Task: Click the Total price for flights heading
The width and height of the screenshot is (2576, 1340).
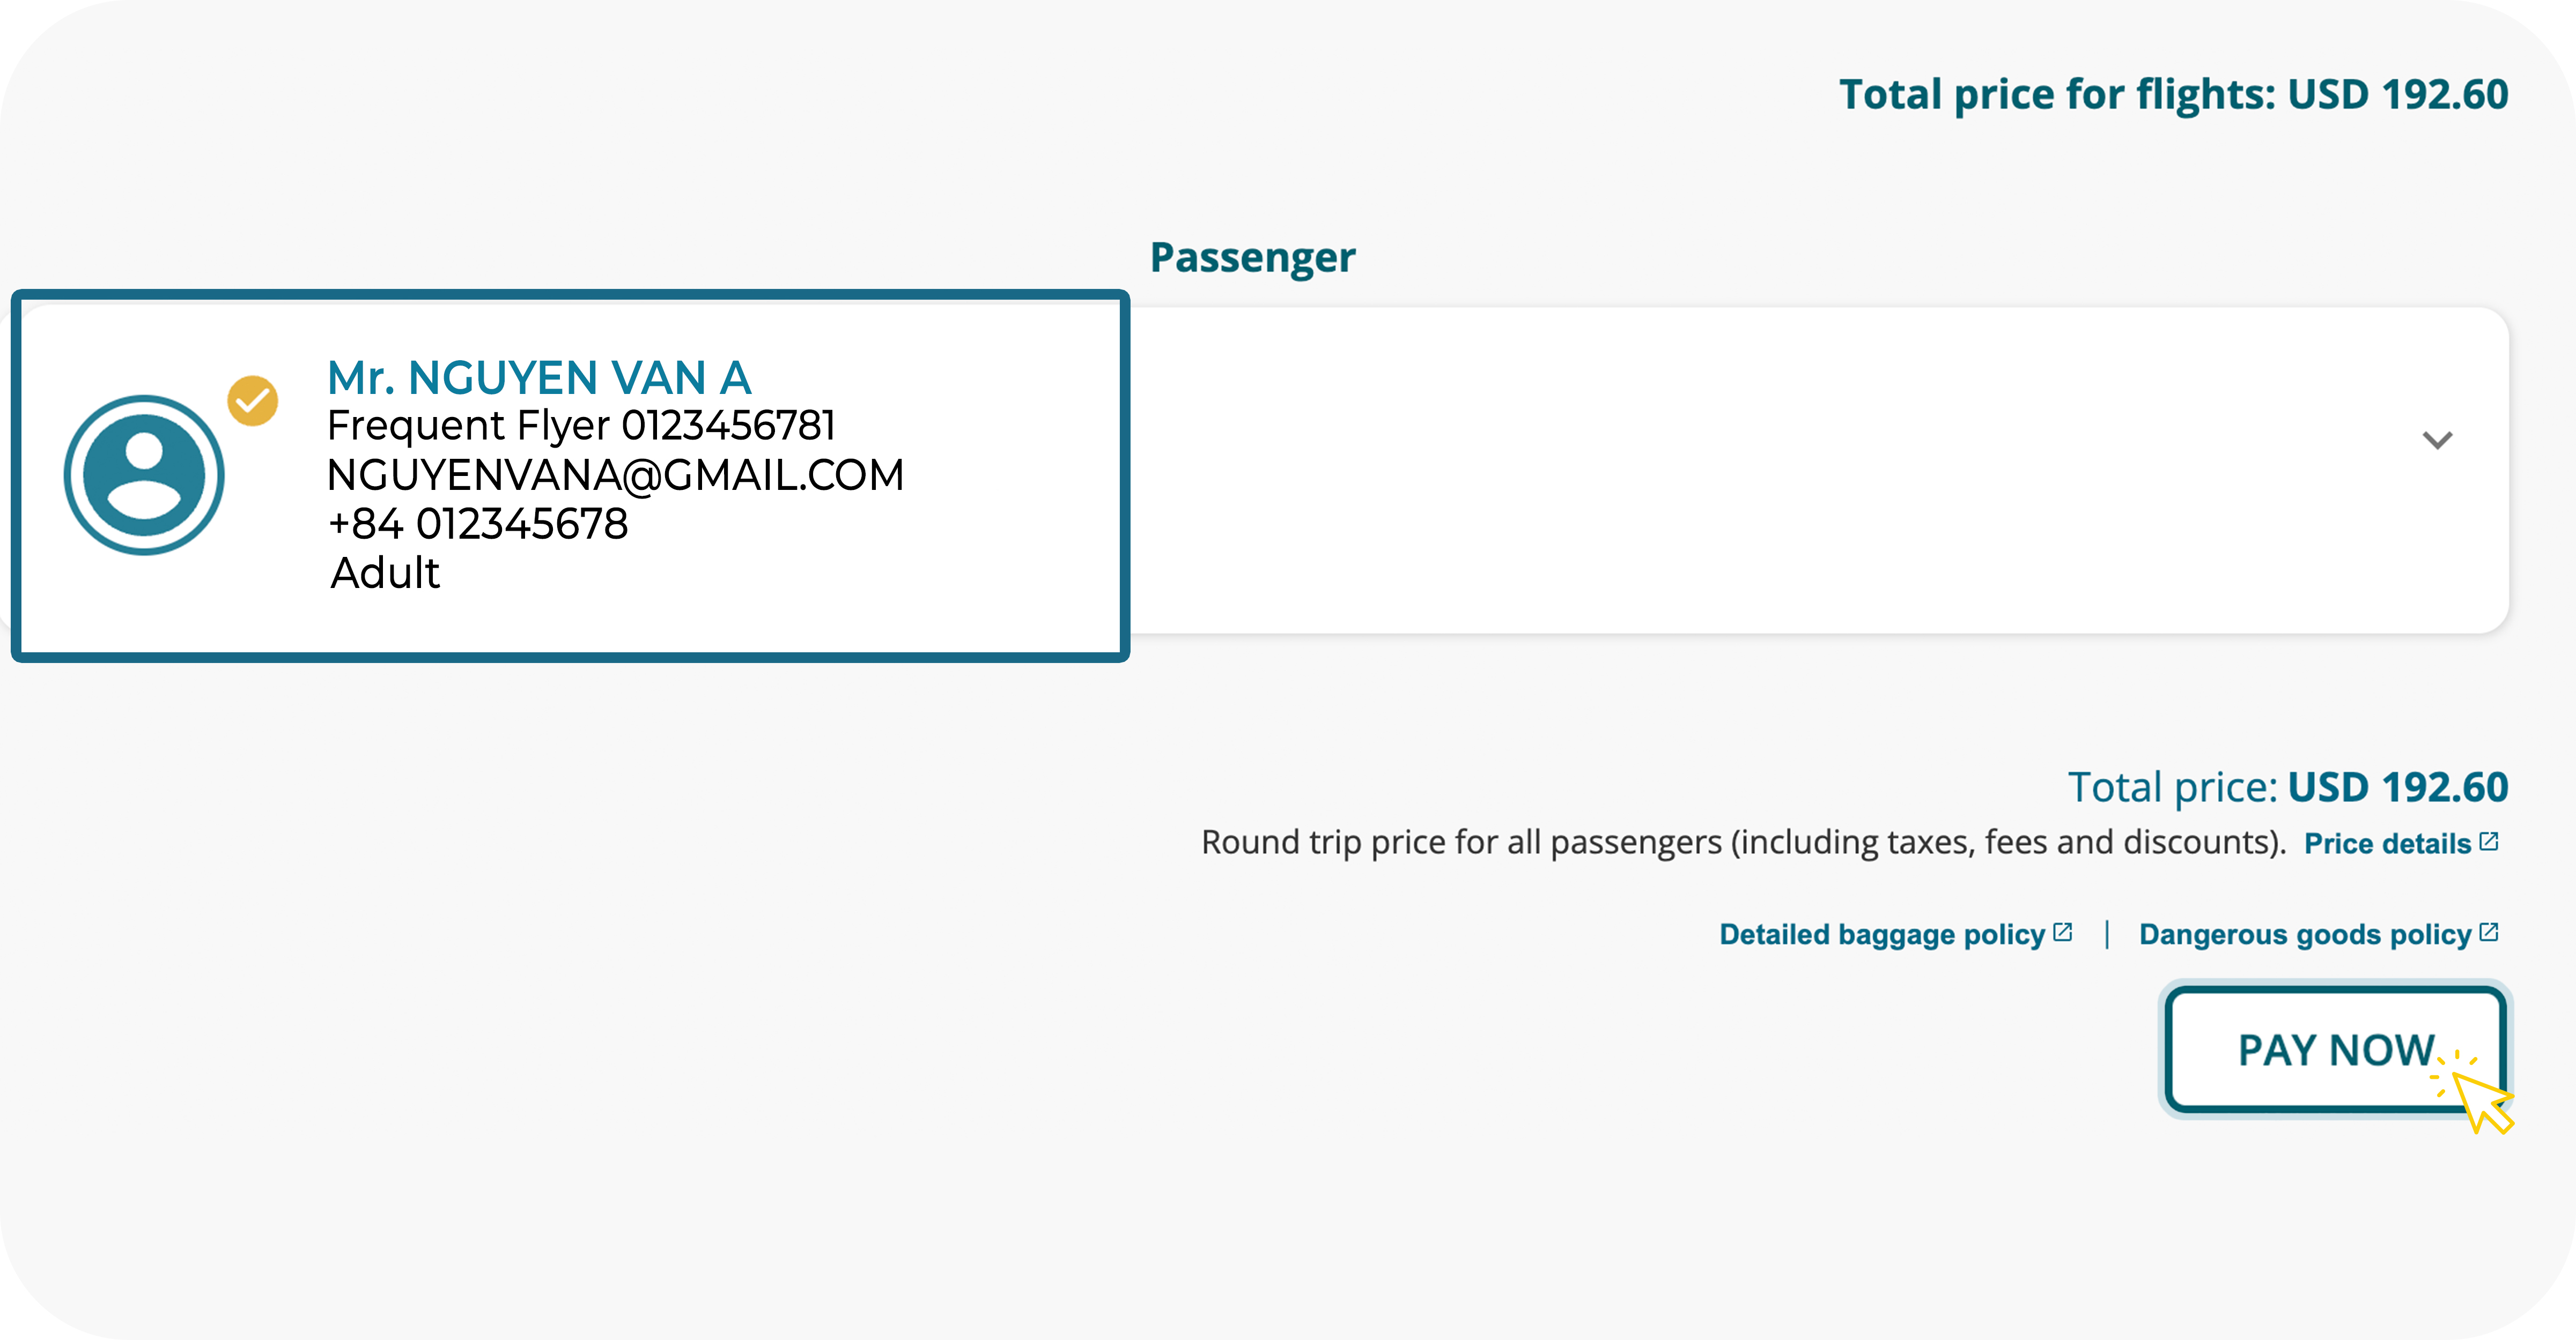Action: click(x=2173, y=94)
